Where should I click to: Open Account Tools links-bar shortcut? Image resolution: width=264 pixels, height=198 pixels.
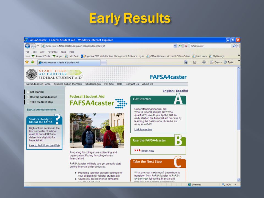pos(41,56)
